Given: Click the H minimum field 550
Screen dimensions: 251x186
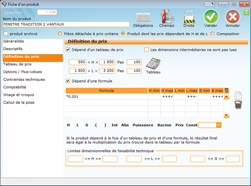Looking at the screenshot, I should 78,62.
